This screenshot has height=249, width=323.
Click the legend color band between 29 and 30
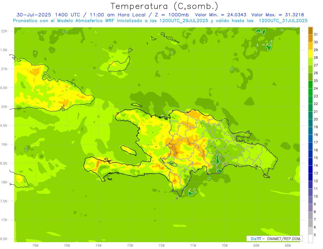pos(310,46)
